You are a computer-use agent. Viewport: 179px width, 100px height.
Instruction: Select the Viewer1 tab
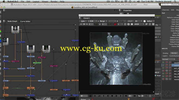(x=87, y=18)
